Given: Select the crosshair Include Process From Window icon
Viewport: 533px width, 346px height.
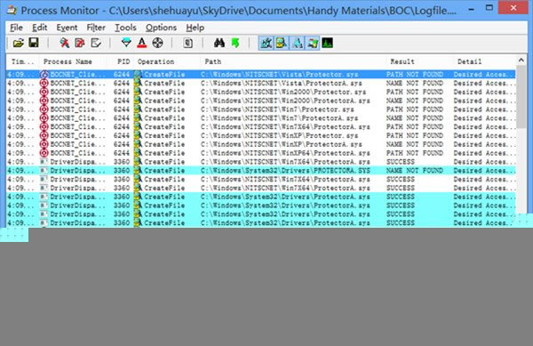Looking at the screenshot, I should (x=157, y=43).
